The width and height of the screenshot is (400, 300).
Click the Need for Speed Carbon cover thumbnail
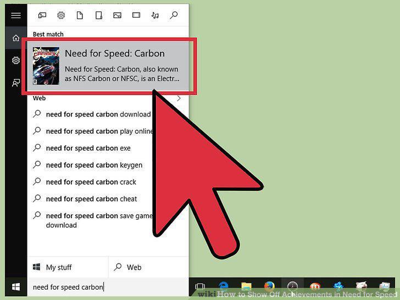[46, 66]
